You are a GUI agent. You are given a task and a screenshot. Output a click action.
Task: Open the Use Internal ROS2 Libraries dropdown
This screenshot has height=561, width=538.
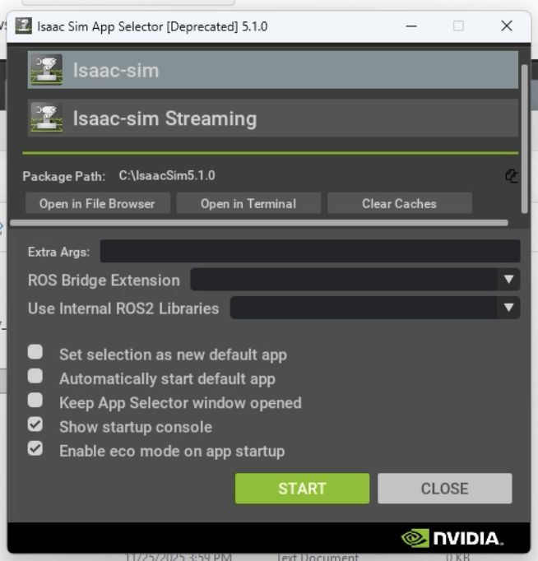(375, 308)
